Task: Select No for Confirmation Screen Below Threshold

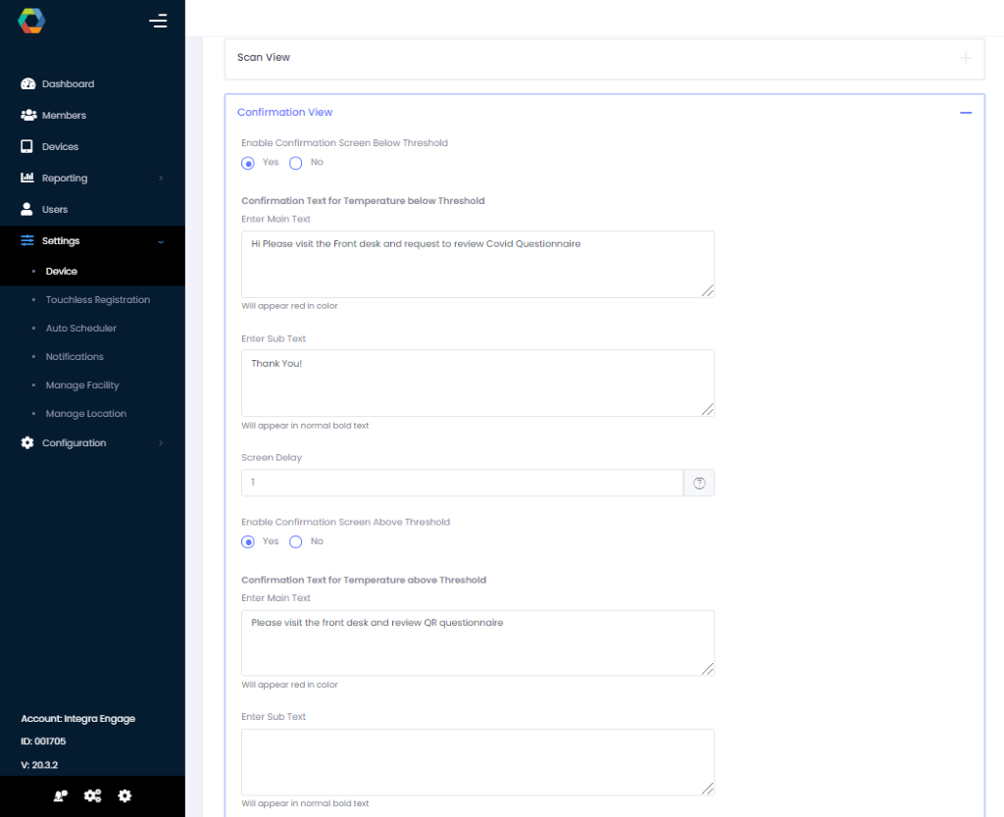Action: click(x=295, y=163)
